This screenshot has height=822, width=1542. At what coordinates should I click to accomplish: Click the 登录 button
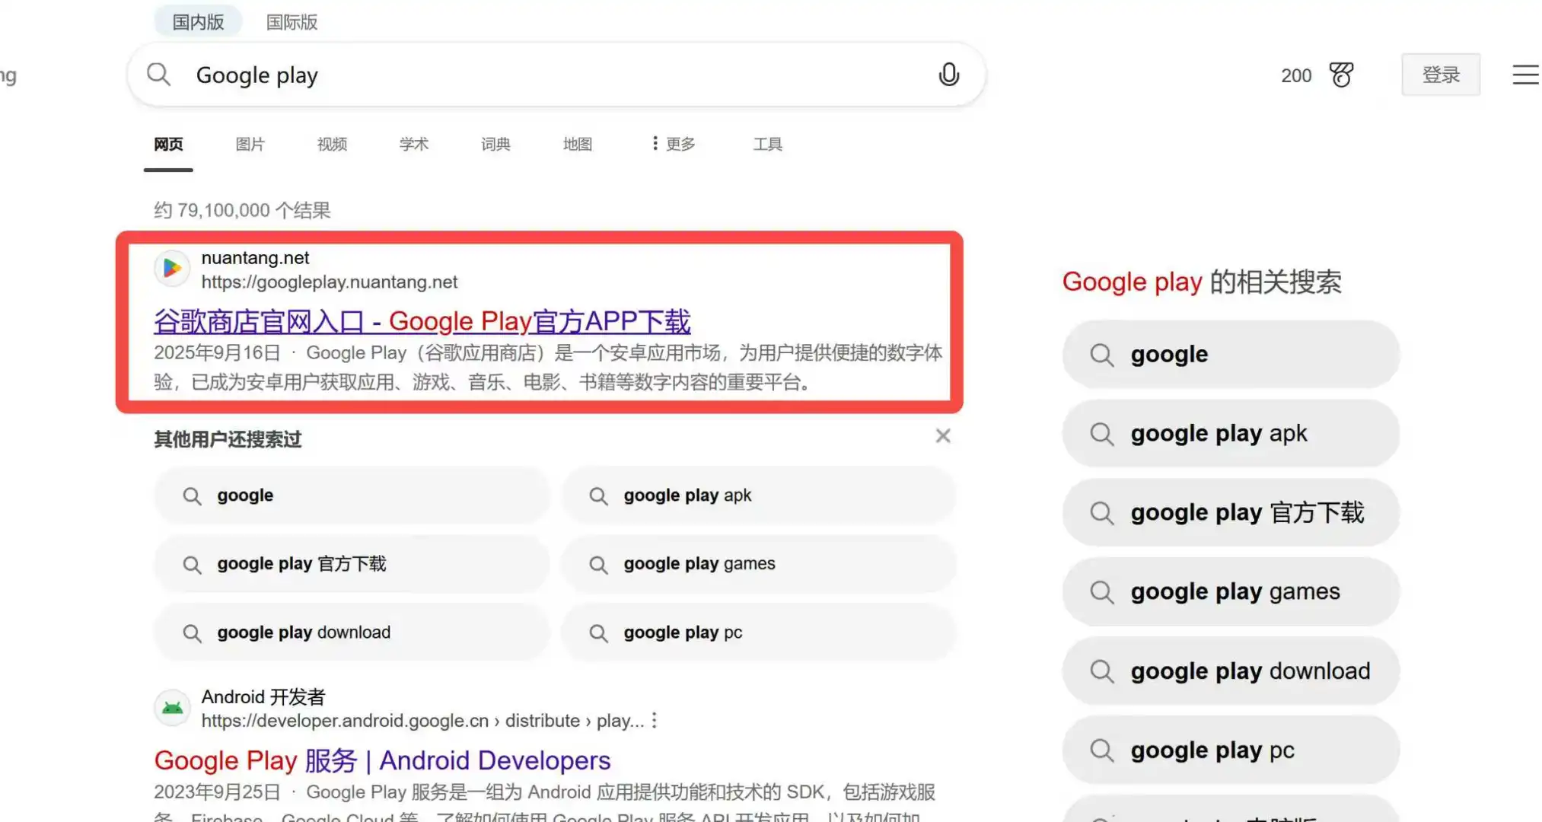pyautogui.click(x=1440, y=75)
